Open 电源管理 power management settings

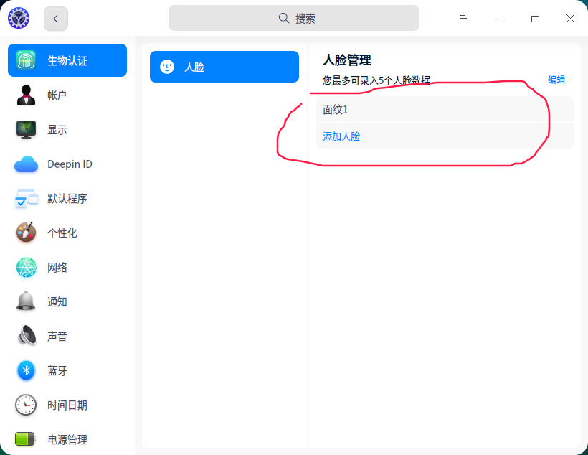[26, 439]
